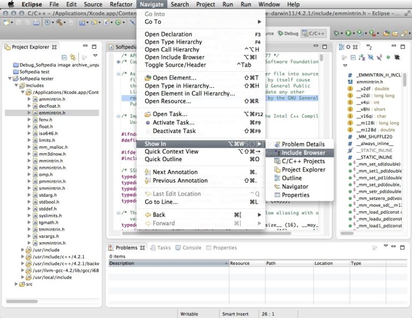Expand the src folder node
The width and height of the screenshot is (412, 318).
click(x=16, y=284)
